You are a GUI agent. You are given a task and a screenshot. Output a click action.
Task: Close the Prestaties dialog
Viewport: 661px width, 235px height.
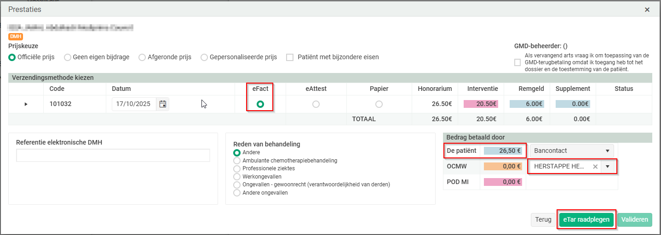(x=647, y=10)
